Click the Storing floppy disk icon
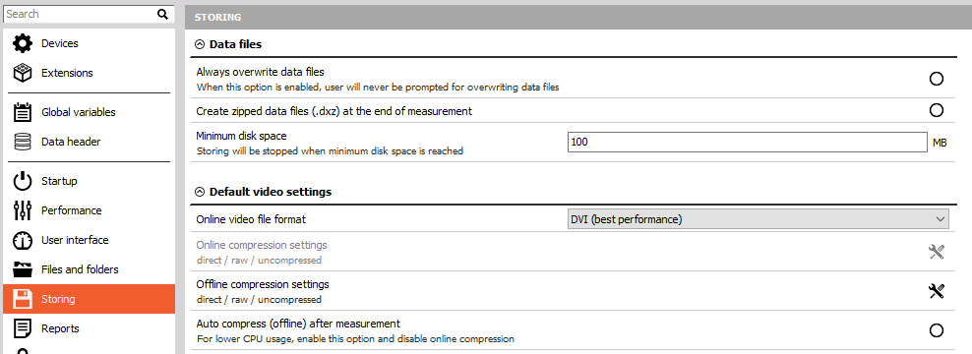The image size is (972, 354). (x=23, y=299)
